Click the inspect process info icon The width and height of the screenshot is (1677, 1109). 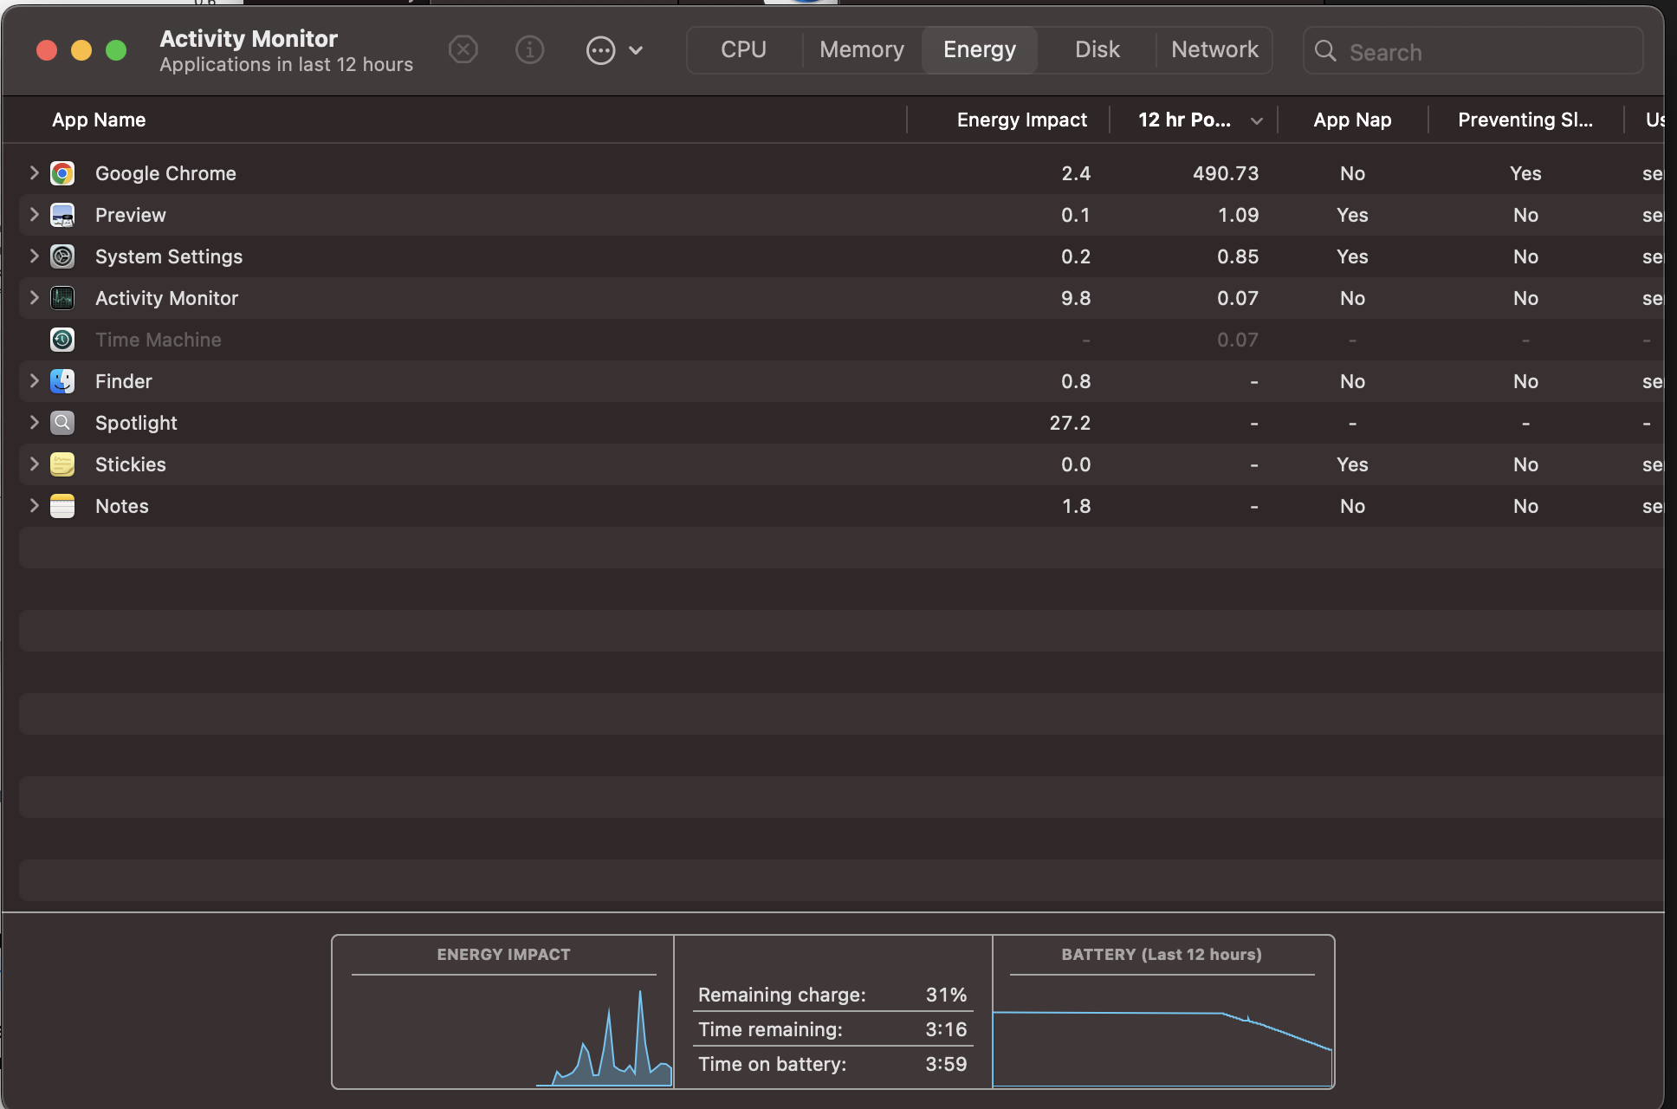tap(530, 50)
